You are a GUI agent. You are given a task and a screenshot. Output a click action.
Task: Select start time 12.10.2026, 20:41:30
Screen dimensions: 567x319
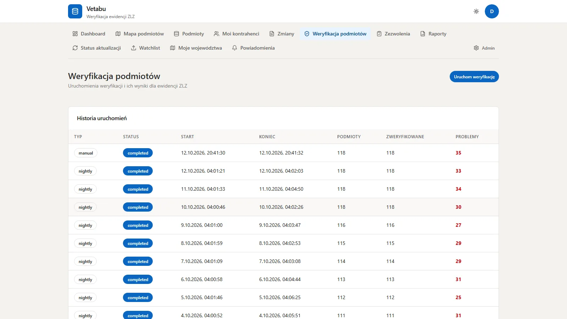[x=203, y=153]
